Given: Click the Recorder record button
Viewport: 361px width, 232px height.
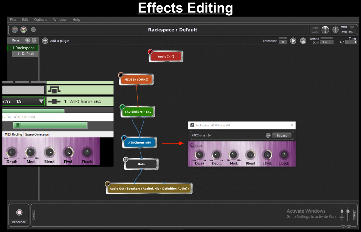Looking at the screenshot, I should [19, 212].
